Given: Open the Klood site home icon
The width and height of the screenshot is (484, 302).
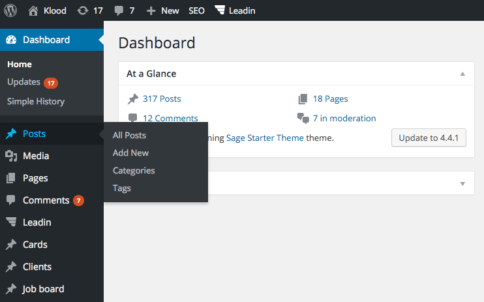Looking at the screenshot, I should coord(34,10).
